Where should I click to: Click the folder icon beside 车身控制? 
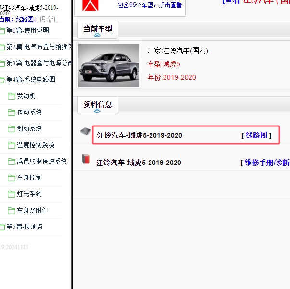(x=12, y=178)
